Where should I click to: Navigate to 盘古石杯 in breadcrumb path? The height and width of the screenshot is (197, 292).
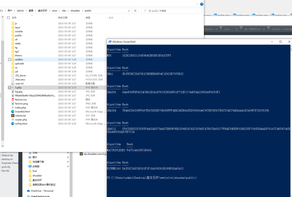click(x=43, y=11)
